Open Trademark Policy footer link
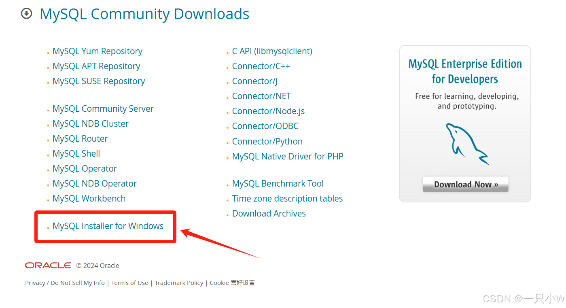Viewport: 566px width, 308px height. [179, 283]
